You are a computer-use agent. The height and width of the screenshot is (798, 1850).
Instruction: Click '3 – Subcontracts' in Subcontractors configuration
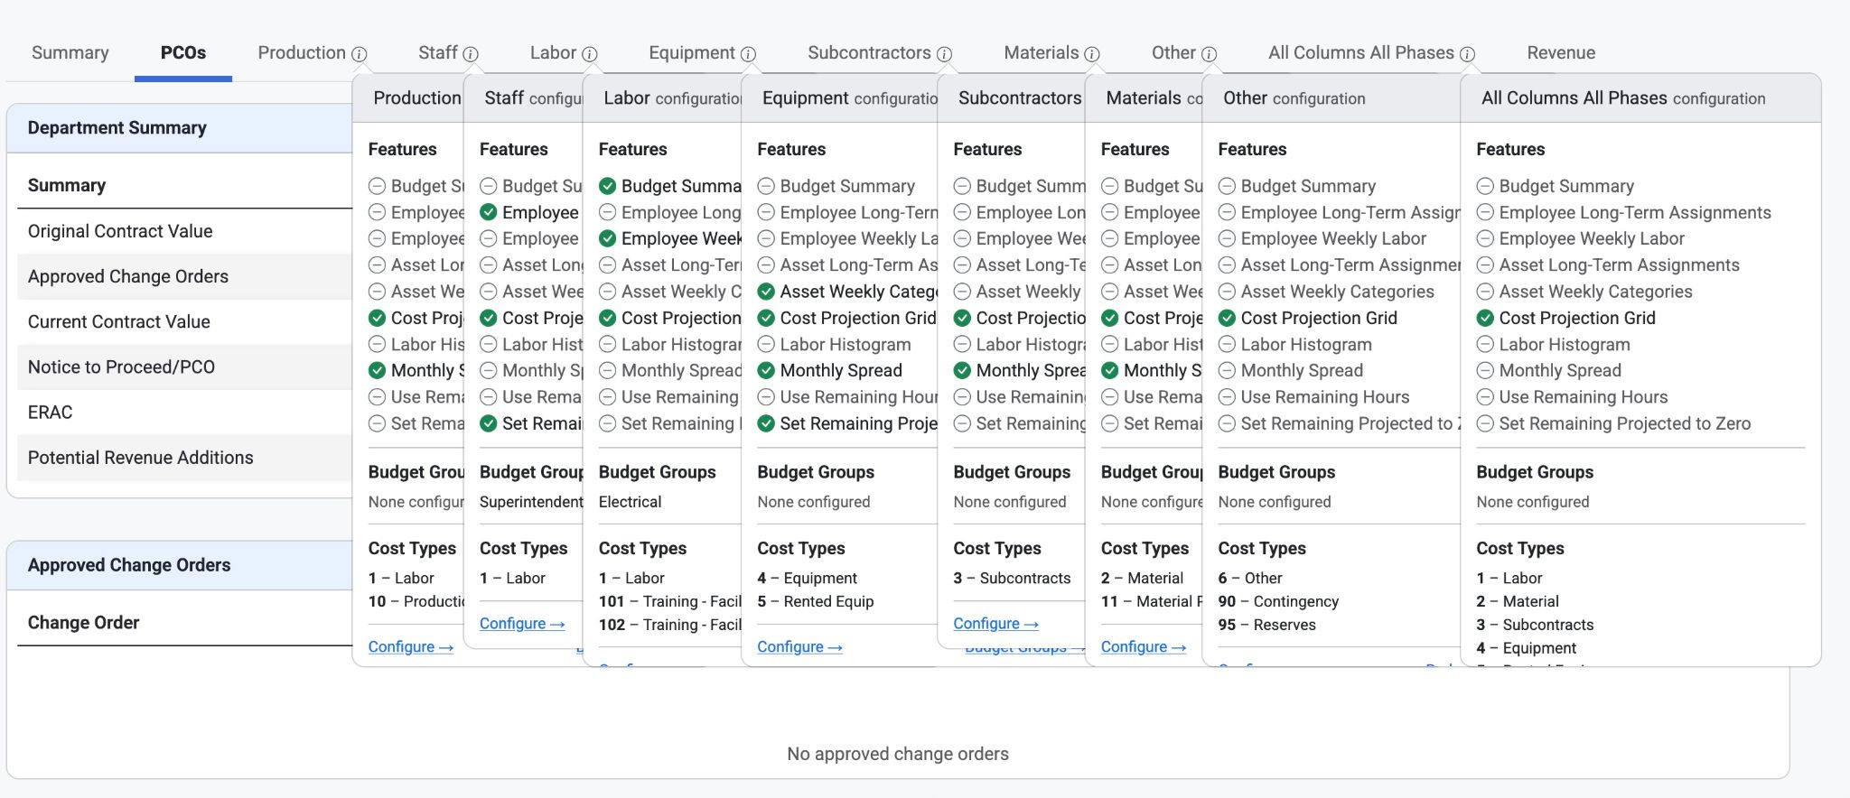(x=1012, y=578)
